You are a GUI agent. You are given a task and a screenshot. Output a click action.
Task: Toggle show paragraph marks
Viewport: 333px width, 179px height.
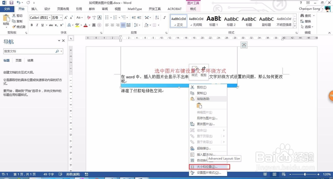tap(165, 18)
